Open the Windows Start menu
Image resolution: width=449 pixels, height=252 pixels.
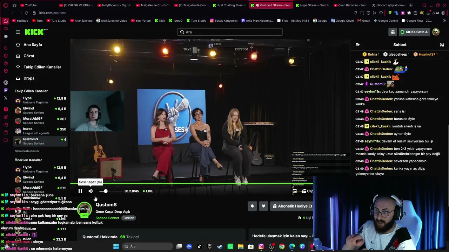[116, 246]
